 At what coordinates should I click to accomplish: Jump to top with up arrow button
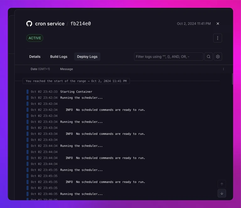(222, 184)
